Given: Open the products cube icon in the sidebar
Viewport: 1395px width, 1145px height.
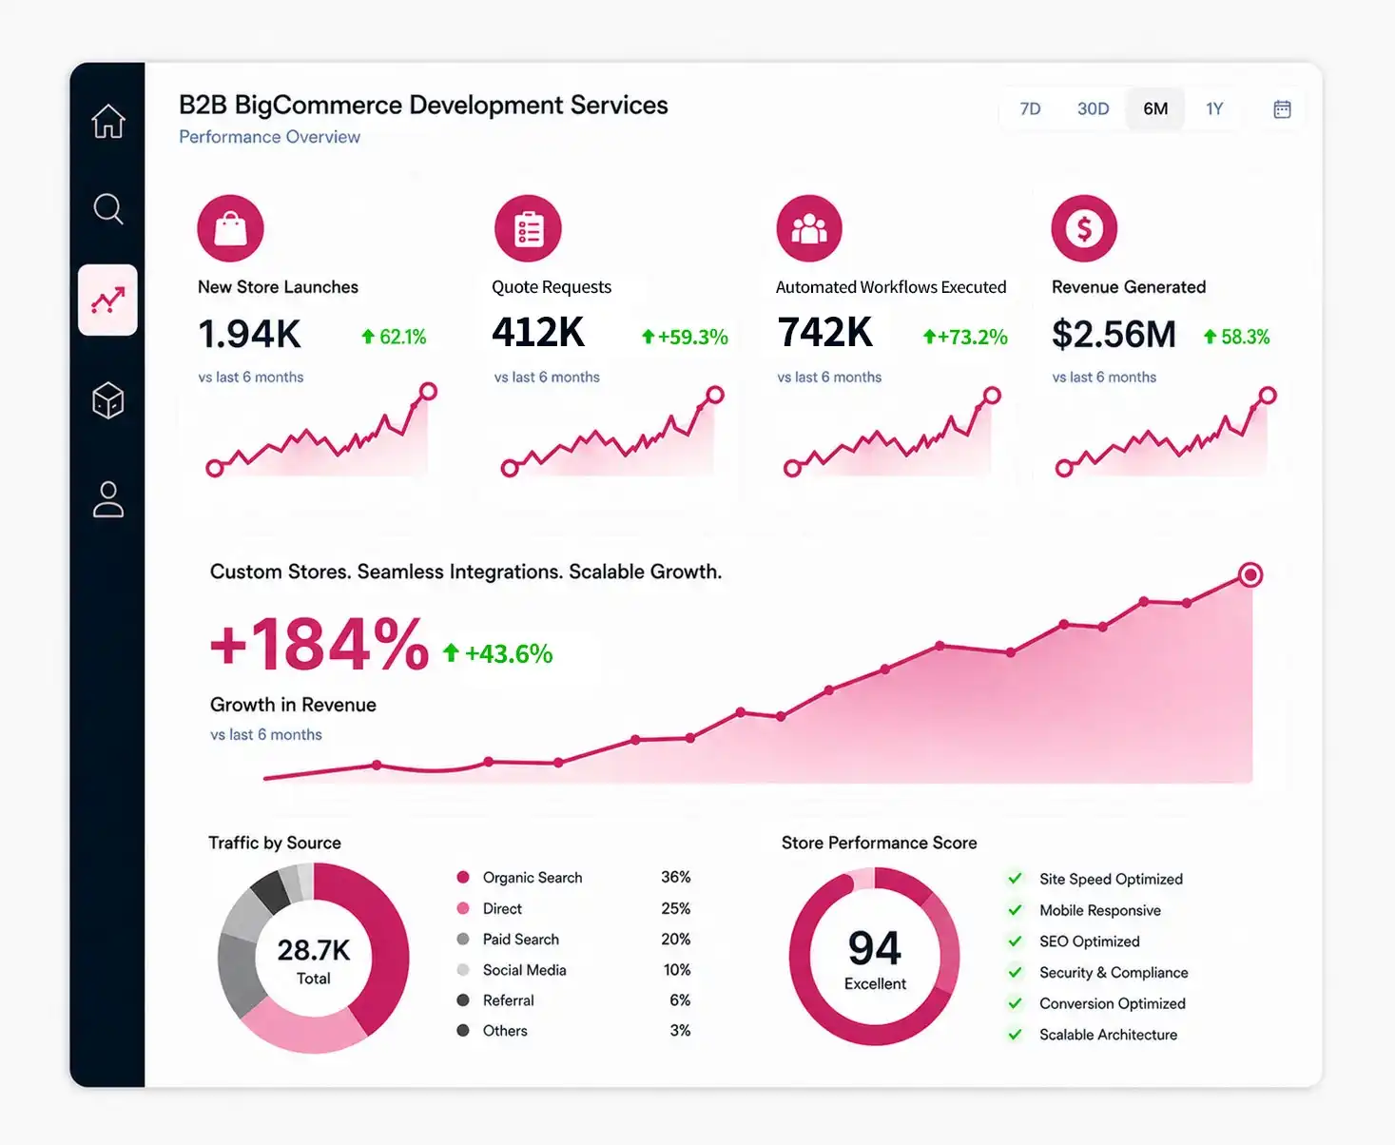Looking at the screenshot, I should [x=108, y=400].
